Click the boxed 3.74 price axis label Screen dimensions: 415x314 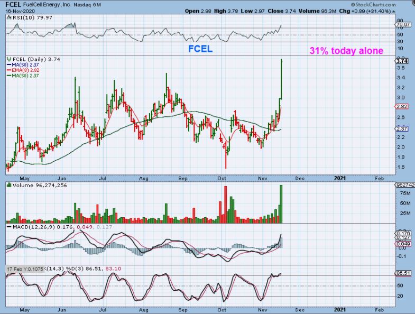tap(402, 61)
